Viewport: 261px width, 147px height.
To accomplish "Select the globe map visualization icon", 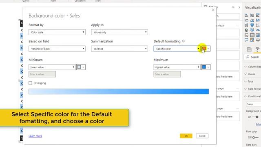I will point(246,30).
